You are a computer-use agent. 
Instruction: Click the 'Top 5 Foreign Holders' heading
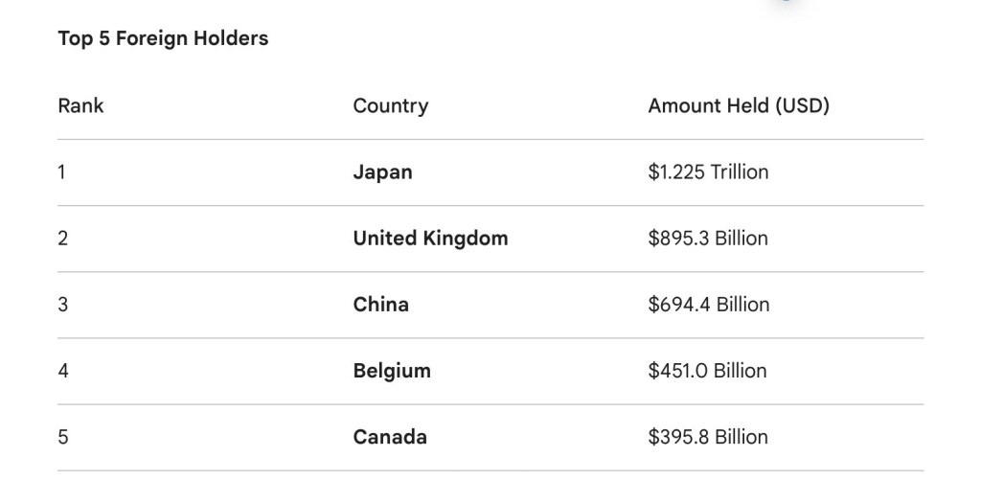tap(163, 39)
